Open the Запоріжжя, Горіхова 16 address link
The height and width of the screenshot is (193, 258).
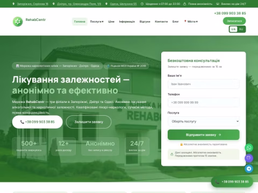click(33, 4)
